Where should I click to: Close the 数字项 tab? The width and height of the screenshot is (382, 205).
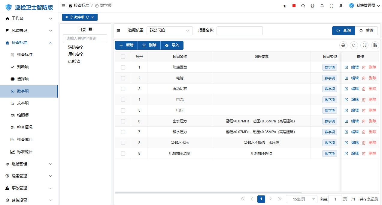tap(92, 17)
